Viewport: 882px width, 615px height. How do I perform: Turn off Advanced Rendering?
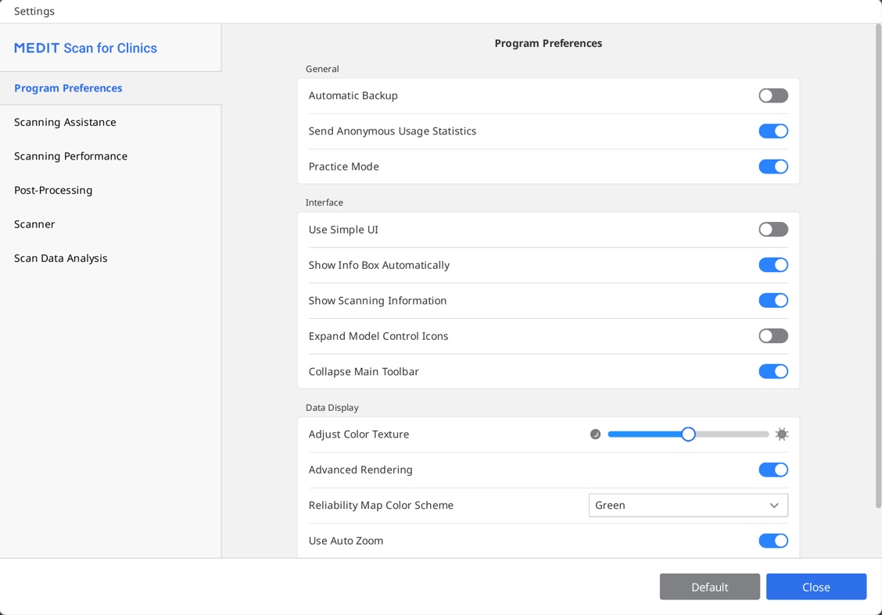(773, 470)
